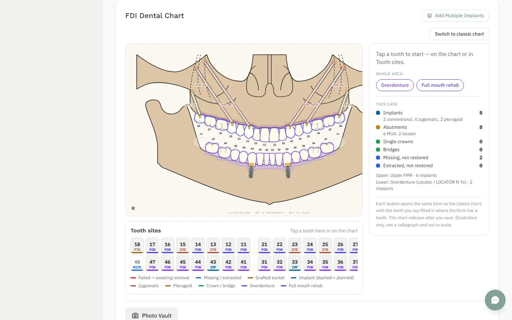
Task: Select tooth site 32
Action: 280,263
